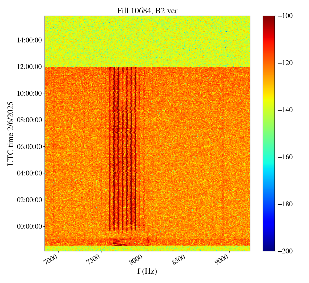Click the 00:00:00 time tick label
309x283 pixels.
29,226
